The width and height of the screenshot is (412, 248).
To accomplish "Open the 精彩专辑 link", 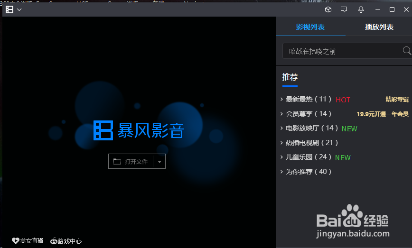I will (397, 99).
